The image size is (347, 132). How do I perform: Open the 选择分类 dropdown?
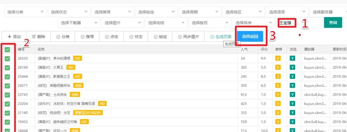[x=25, y=12]
